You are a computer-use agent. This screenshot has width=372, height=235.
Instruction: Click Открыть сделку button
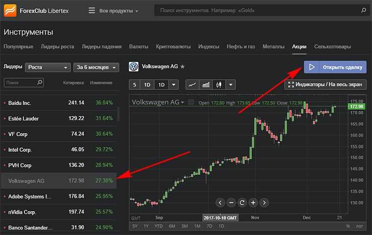(x=335, y=67)
